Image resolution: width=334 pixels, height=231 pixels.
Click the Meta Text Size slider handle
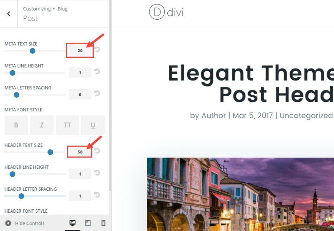point(32,51)
